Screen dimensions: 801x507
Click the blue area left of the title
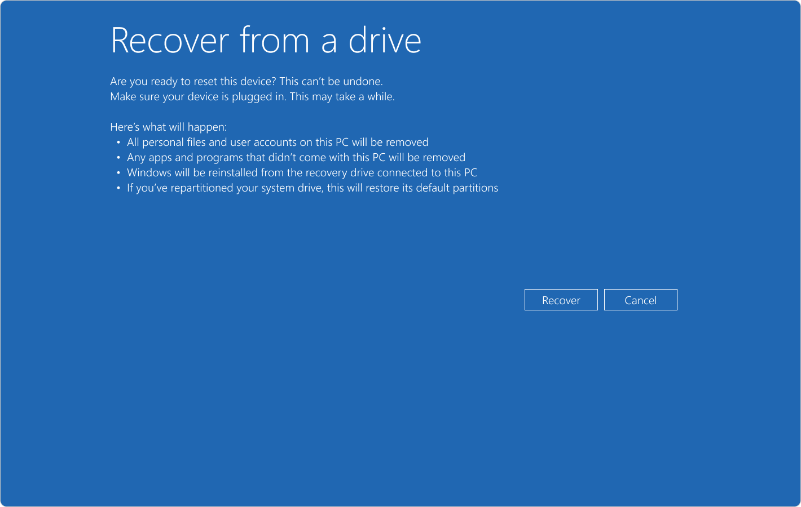pyautogui.click(x=56, y=40)
